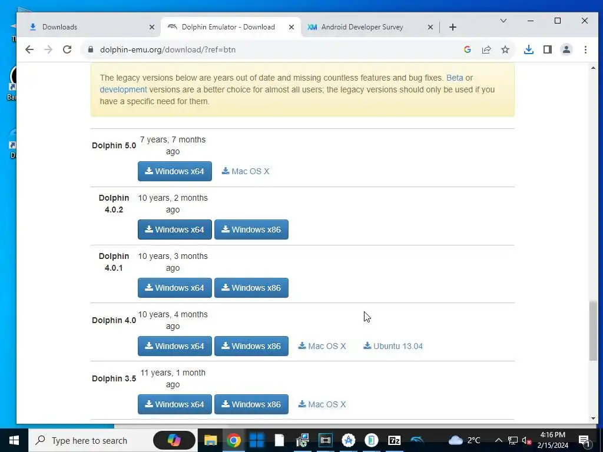This screenshot has height=452, width=603.
Task: Reload the Dolphin download page
Action: 67,49
